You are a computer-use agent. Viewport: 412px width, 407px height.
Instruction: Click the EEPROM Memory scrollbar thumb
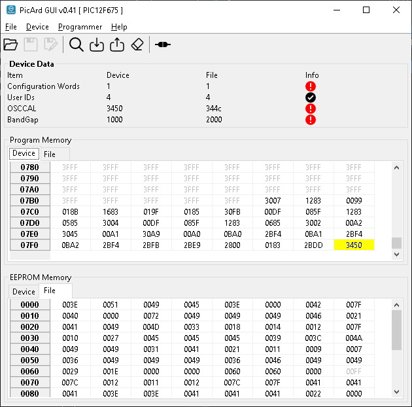pos(396,330)
